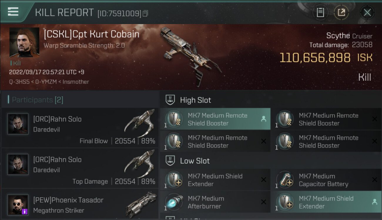
Task: View Cpt Kurt Cobain's portrait
Action: (24, 42)
